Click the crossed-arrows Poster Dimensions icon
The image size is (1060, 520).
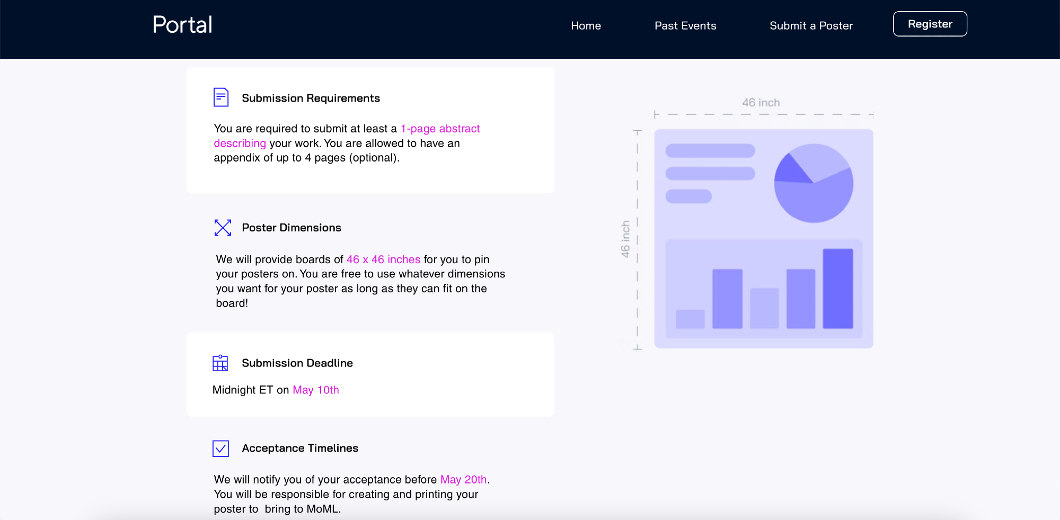point(223,228)
